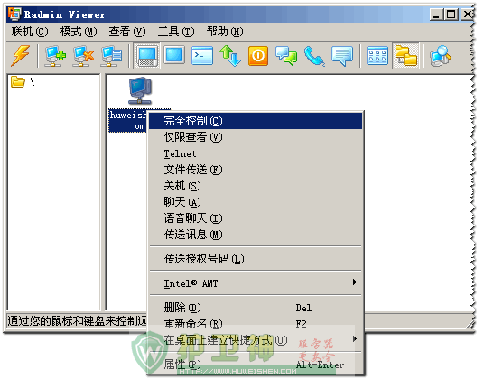Select File Transfer arrows toolbar icon
The height and width of the screenshot is (379, 484).
(230, 56)
